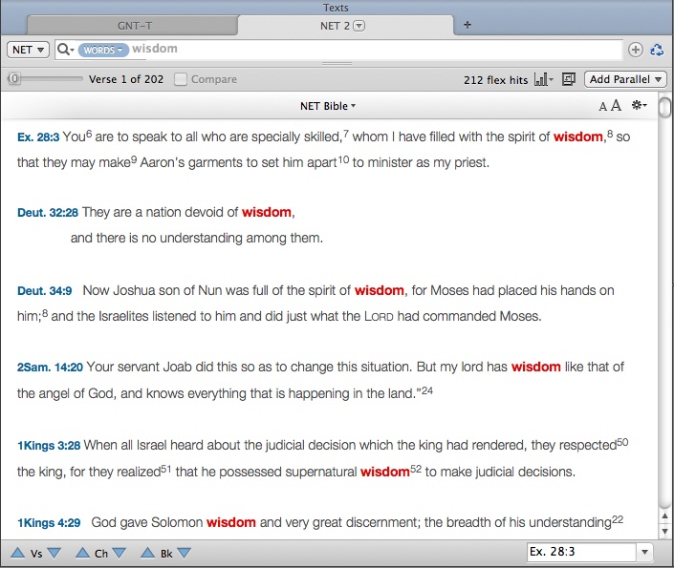Jump to next book with down arrow
Image resolution: width=674 pixels, height=568 pixels.
pyautogui.click(x=184, y=553)
